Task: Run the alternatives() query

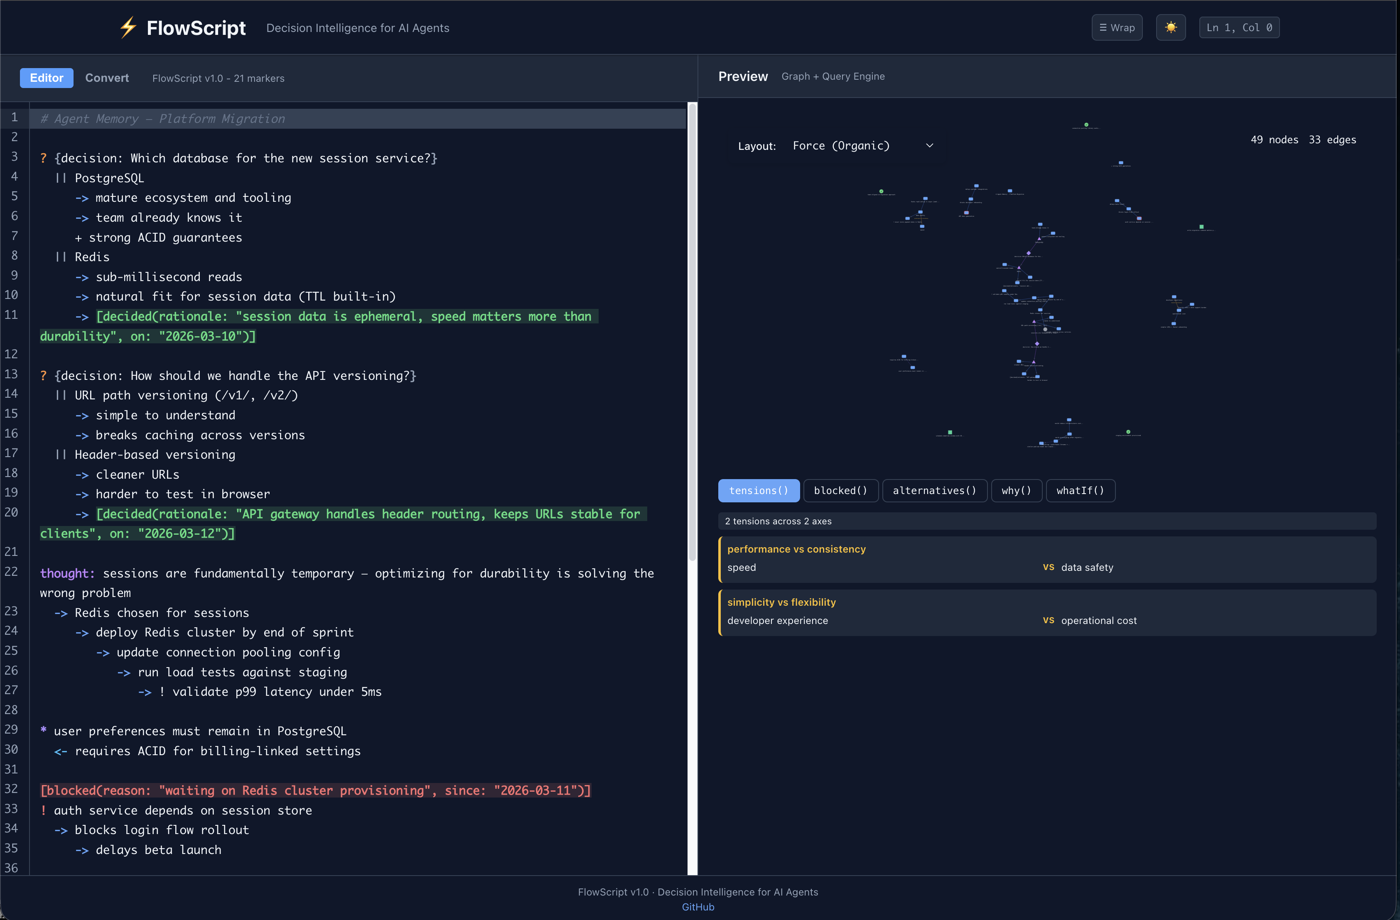Action: pyautogui.click(x=935, y=490)
